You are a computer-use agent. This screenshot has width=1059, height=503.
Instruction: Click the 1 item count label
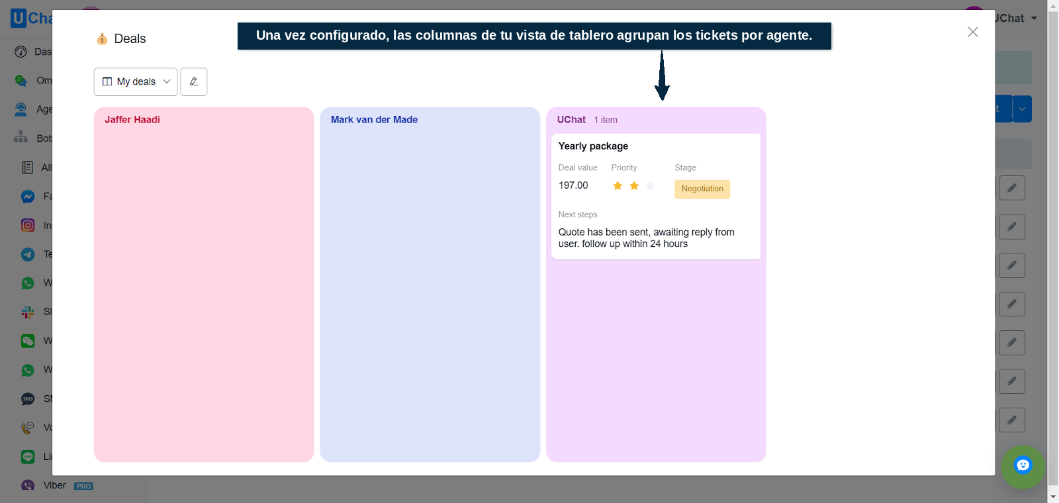click(606, 120)
